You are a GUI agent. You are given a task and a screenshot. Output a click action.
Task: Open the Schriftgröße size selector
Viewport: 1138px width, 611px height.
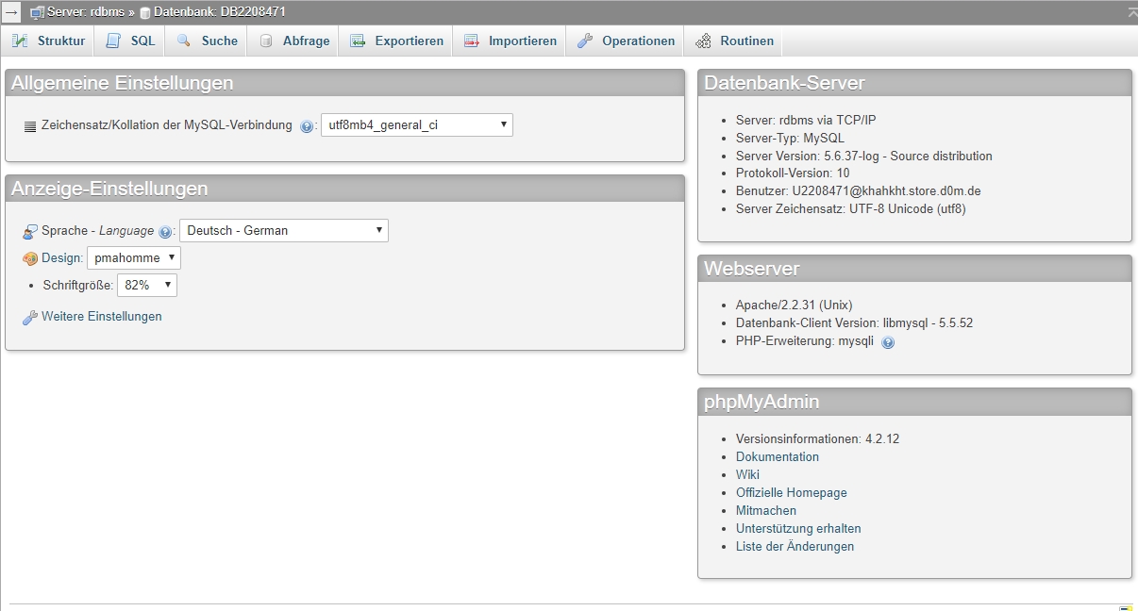click(146, 285)
